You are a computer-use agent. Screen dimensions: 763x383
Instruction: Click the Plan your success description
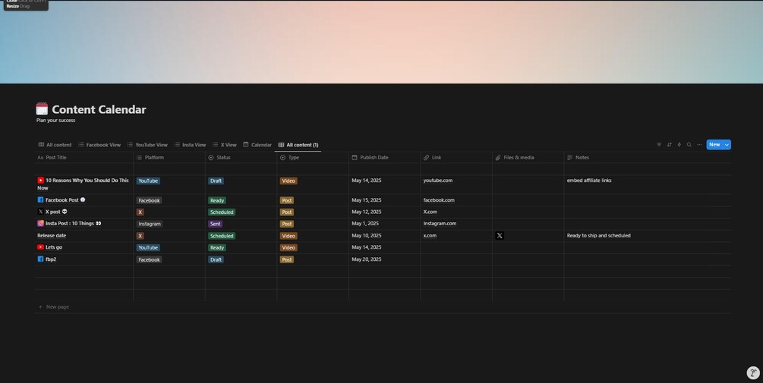[x=56, y=121]
